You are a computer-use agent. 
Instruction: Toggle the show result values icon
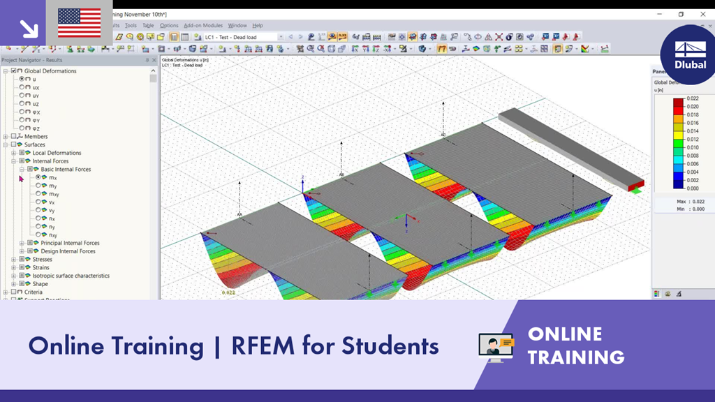click(342, 37)
